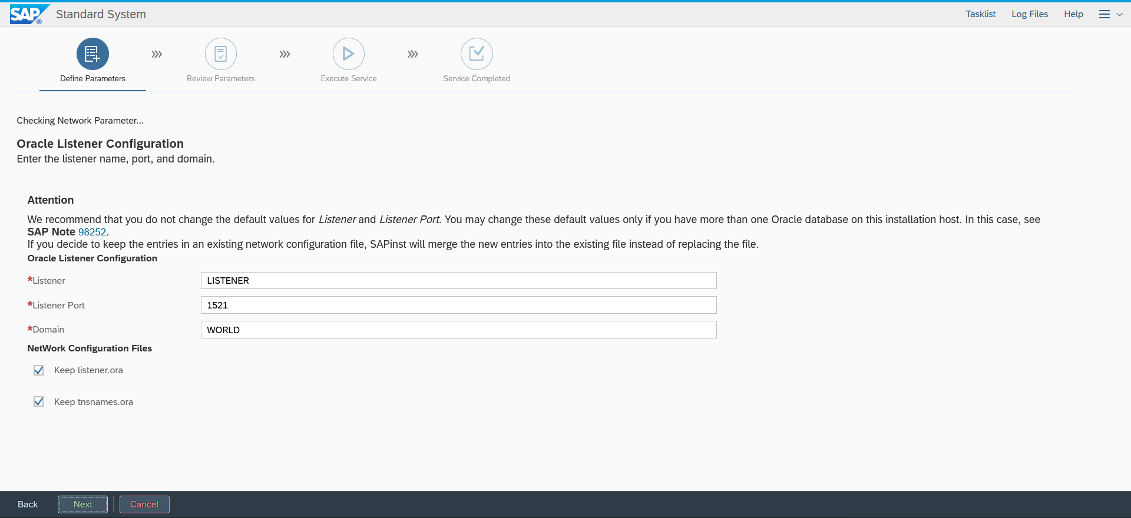This screenshot has height=518, width=1131.
Task: Open SAP Note 98252 link
Action: tap(92, 232)
